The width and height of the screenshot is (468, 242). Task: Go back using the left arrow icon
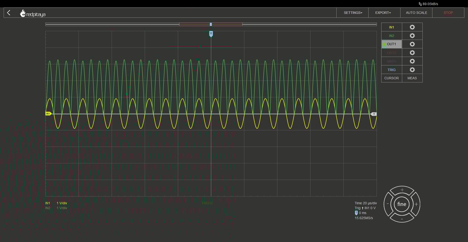(9, 13)
